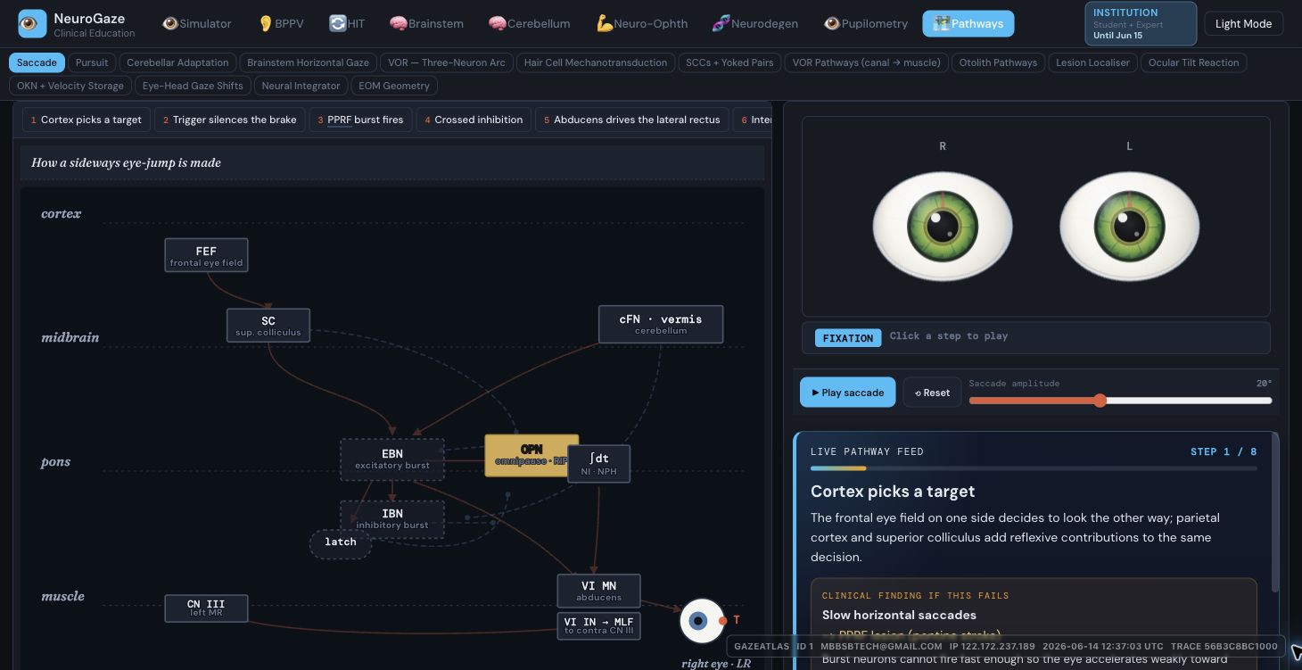Select step 4 Crossed inhibition
This screenshot has height=670, width=1302.
[474, 120]
